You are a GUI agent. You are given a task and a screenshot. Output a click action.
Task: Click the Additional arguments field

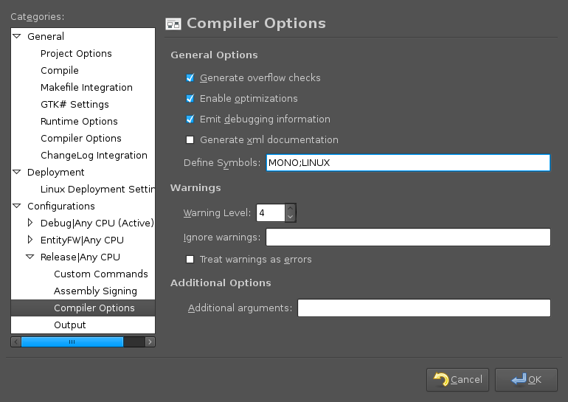point(424,308)
